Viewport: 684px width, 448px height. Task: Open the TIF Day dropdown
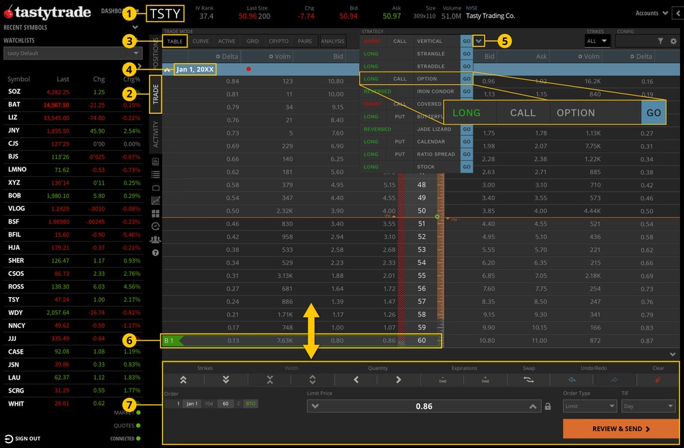click(x=648, y=406)
